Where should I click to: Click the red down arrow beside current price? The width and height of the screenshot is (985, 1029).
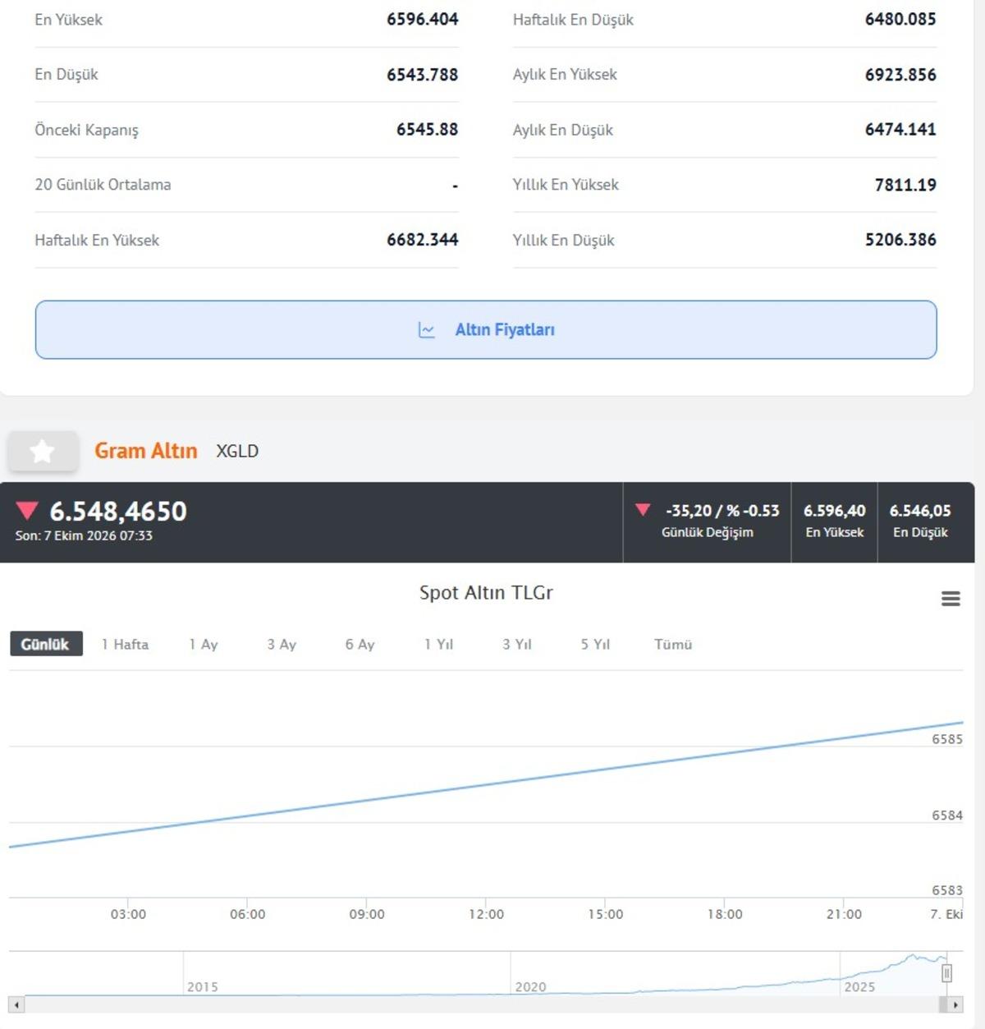27,511
